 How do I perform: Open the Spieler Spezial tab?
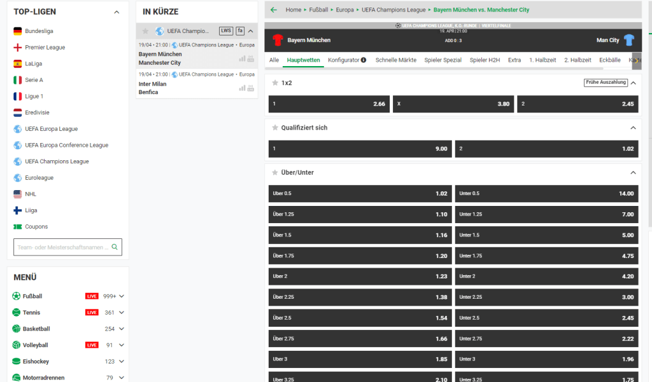coord(443,60)
